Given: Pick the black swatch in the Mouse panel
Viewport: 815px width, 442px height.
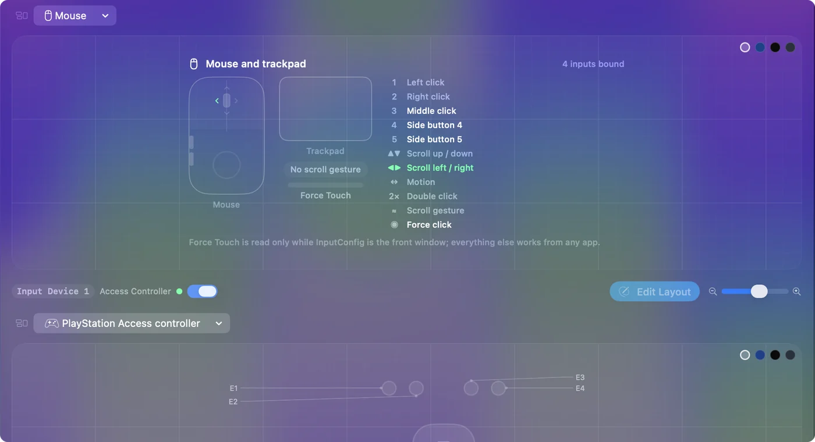Looking at the screenshot, I should pos(775,48).
